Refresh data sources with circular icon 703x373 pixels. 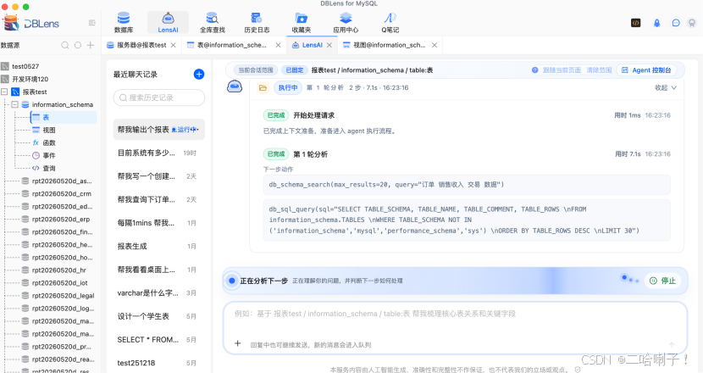[x=78, y=45]
